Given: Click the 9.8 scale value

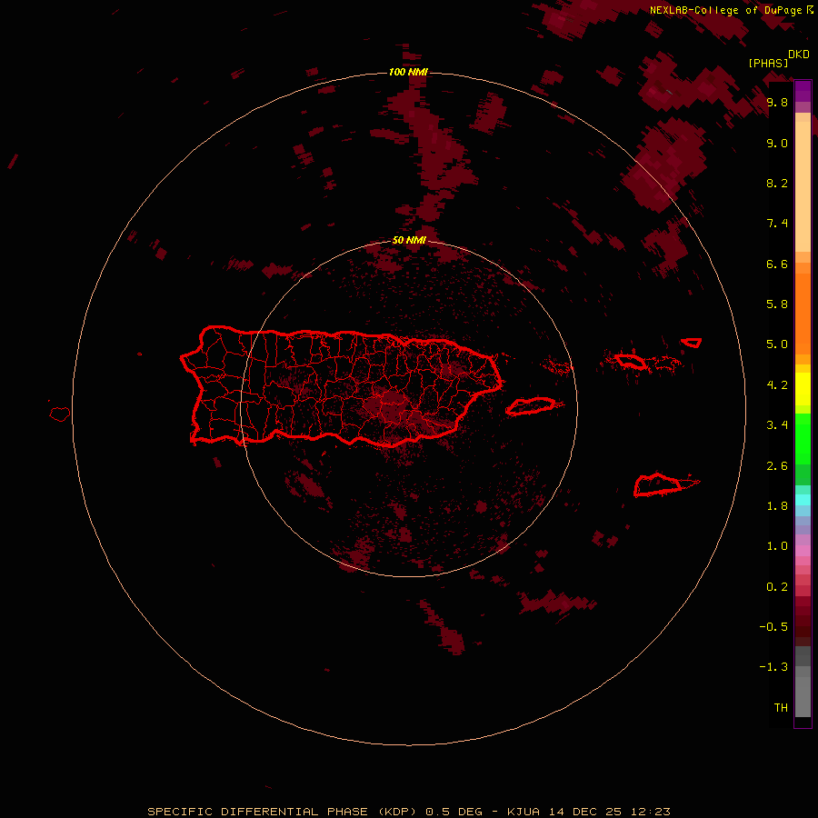Looking at the screenshot, I should (x=777, y=102).
